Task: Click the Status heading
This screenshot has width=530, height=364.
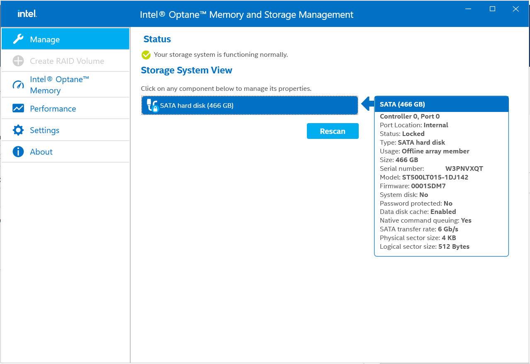Action: [x=157, y=39]
